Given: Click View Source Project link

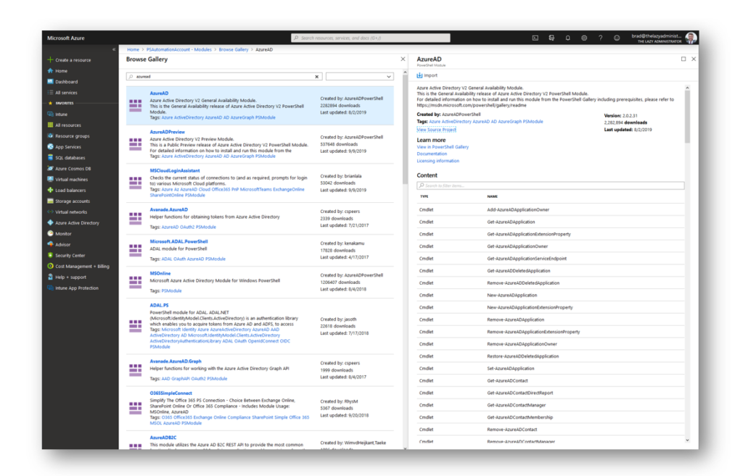Looking at the screenshot, I should [x=436, y=130].
